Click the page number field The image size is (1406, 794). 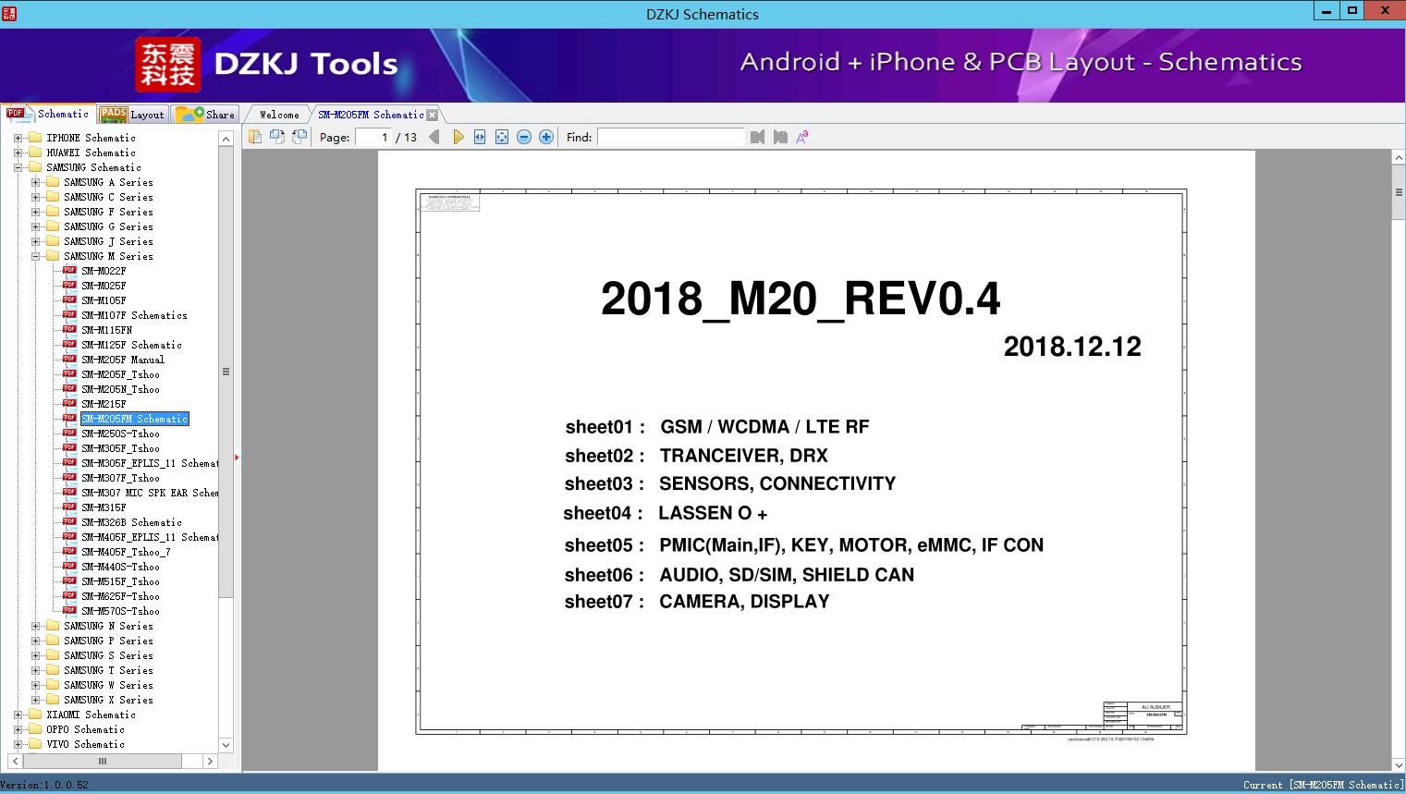click(x=373, y=137)
